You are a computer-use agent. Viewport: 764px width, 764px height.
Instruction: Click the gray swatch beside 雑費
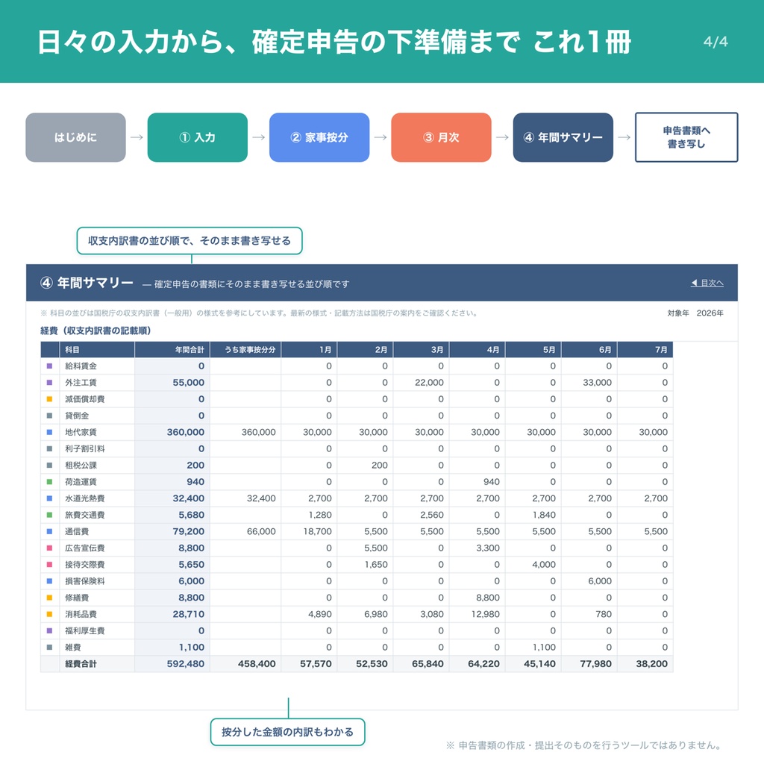[49, 648]
